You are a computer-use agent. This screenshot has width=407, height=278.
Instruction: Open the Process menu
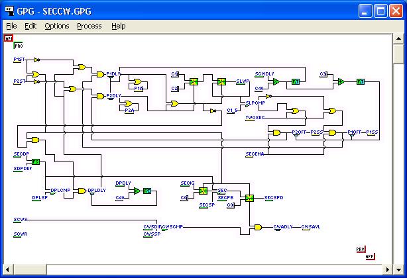click(x=89, y=26)
